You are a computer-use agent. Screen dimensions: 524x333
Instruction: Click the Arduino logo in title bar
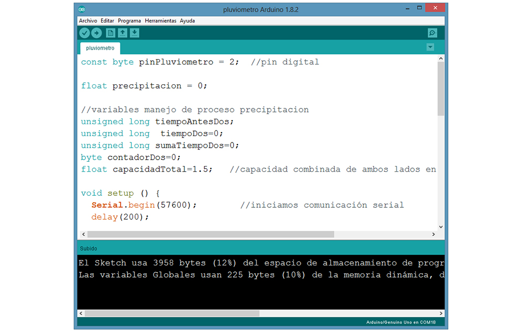pos(82,9)
